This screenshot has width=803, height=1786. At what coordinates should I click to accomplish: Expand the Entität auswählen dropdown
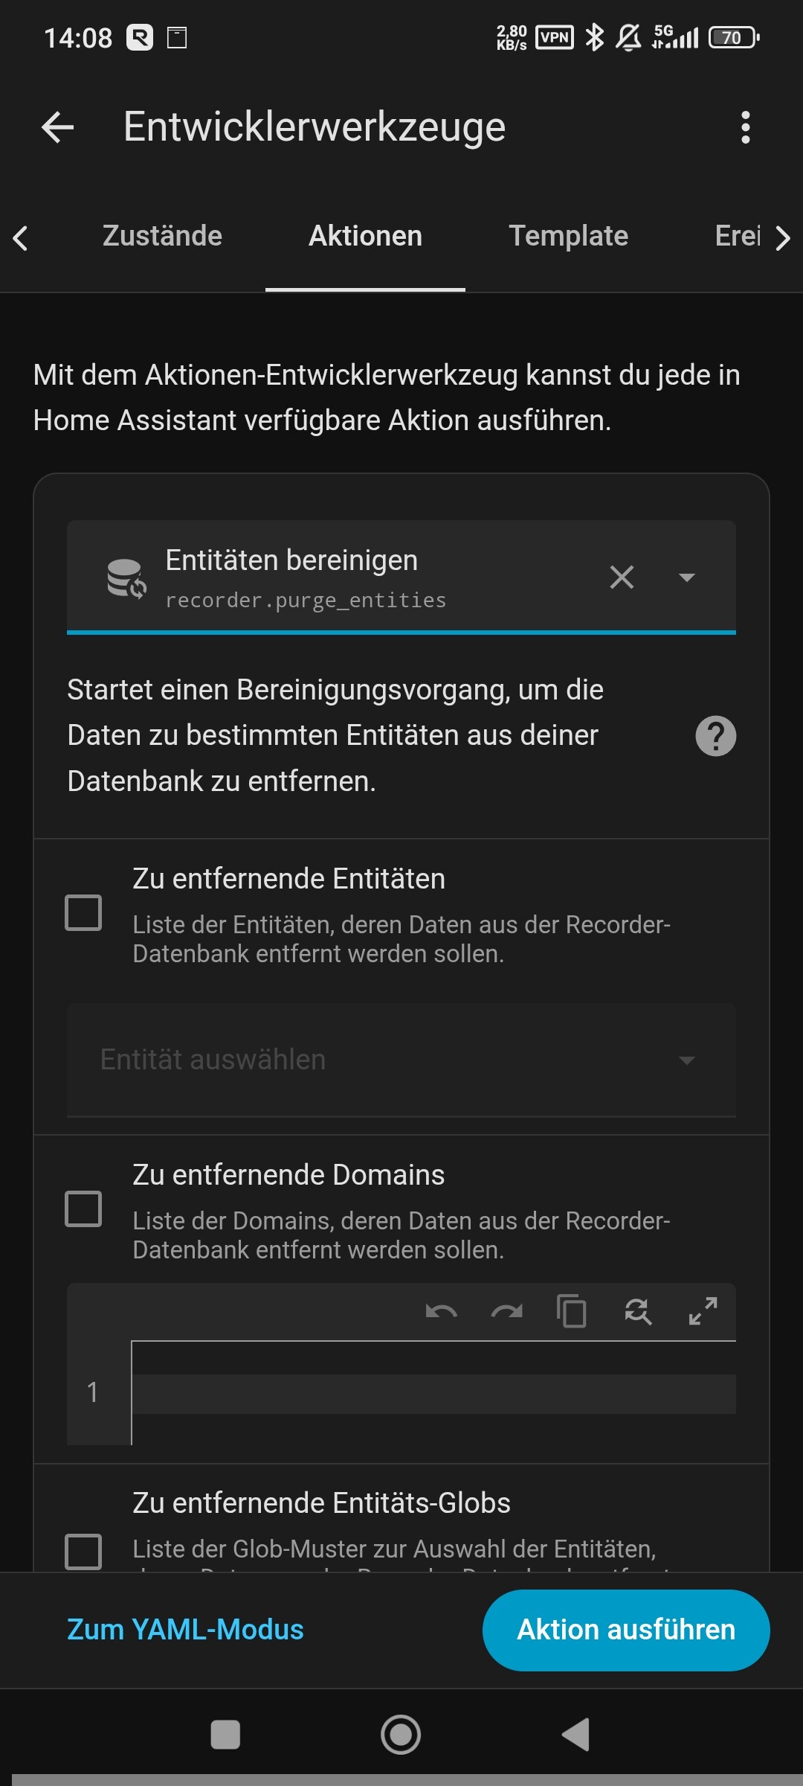coord(687,1060)
